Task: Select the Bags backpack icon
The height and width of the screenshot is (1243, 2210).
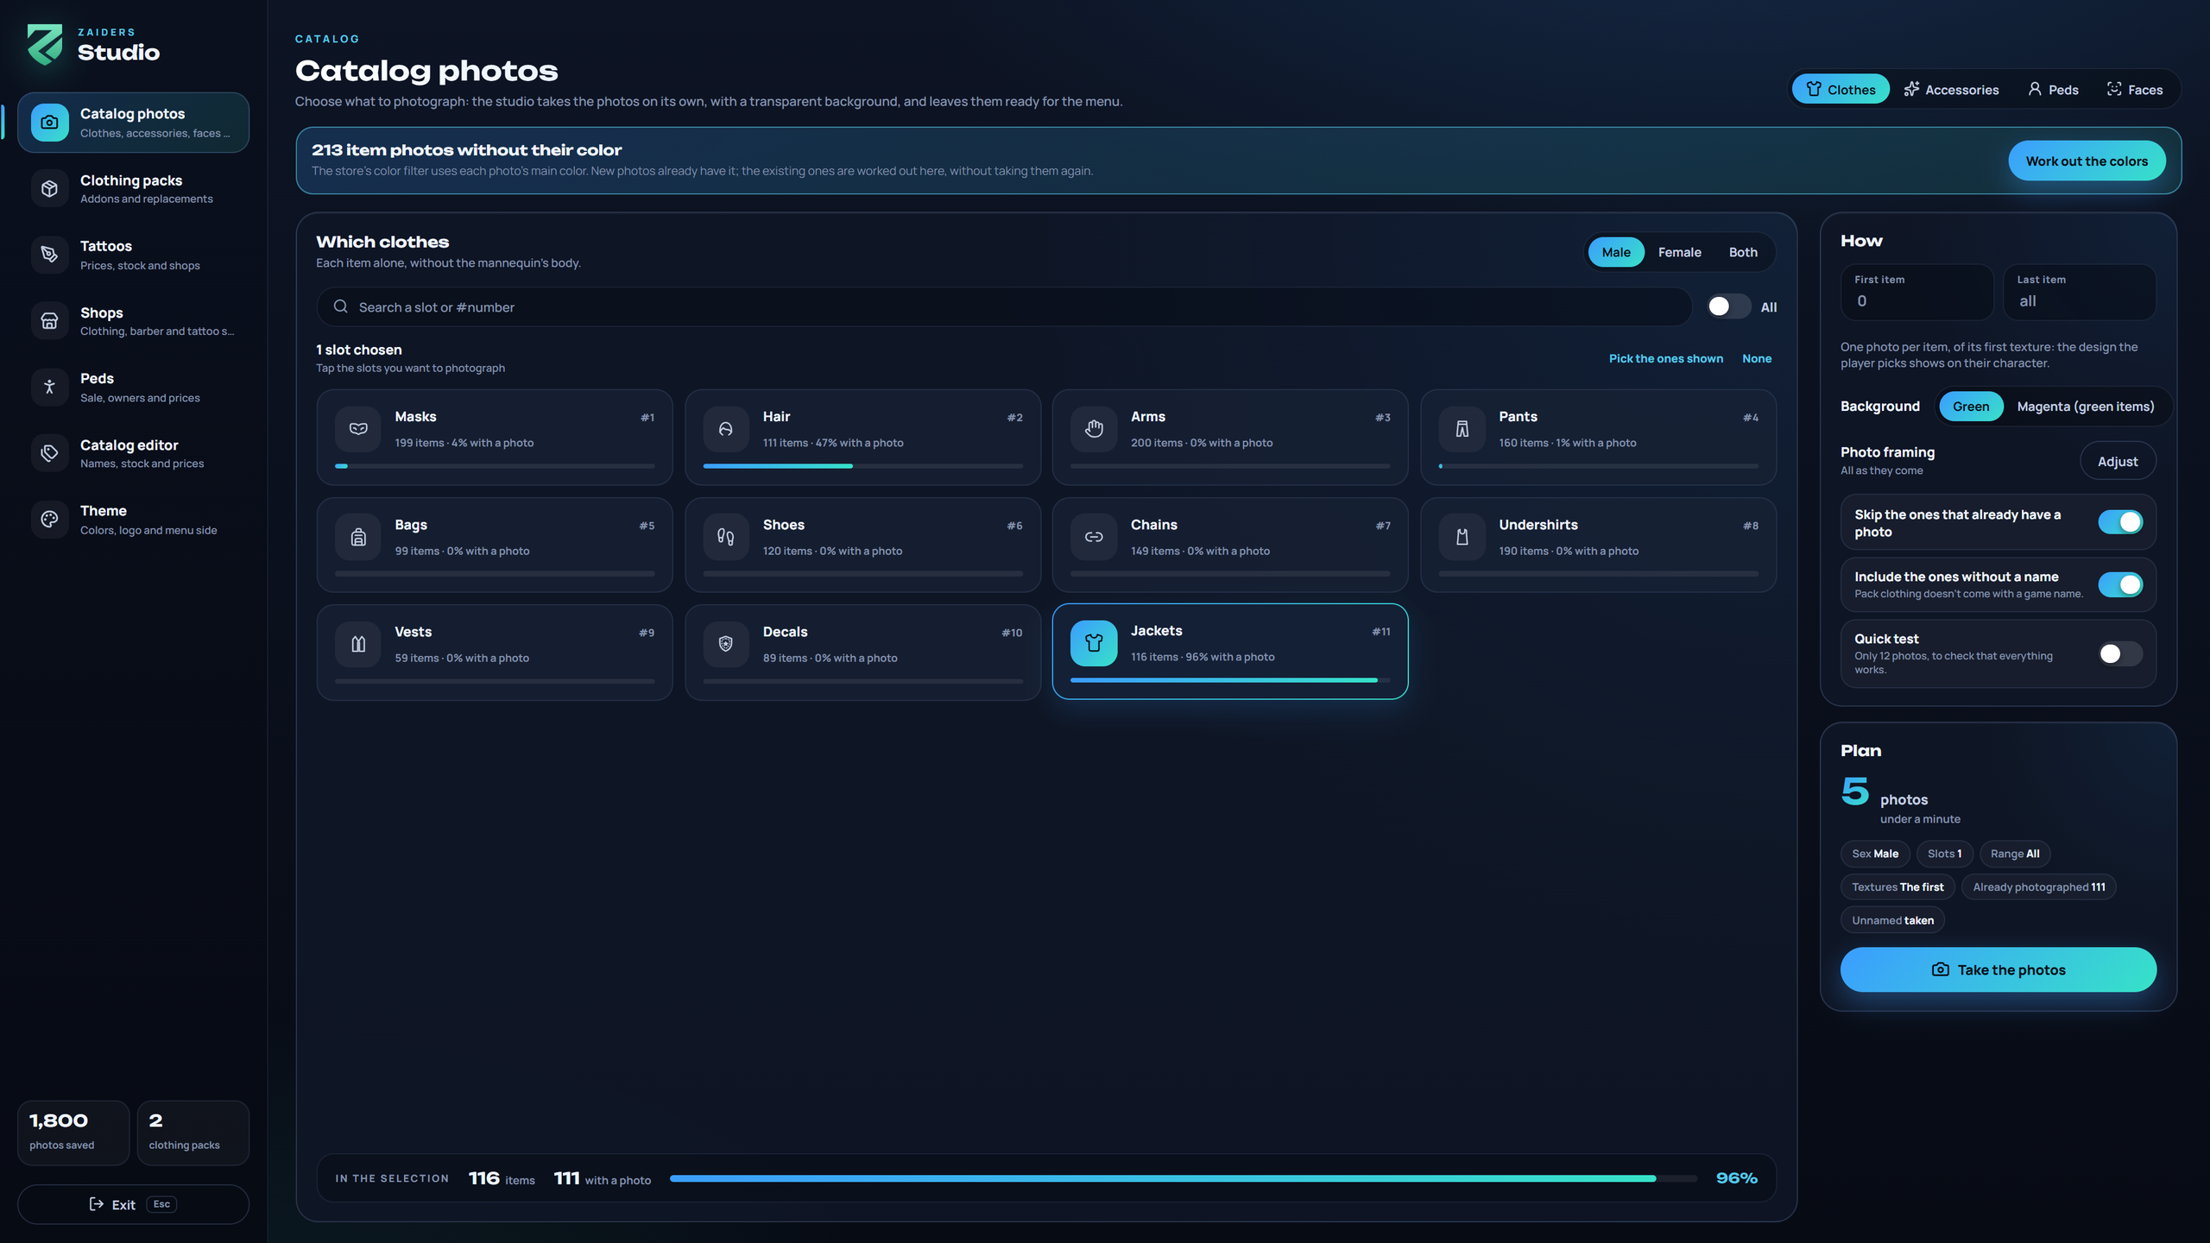Action: click(358, 537)
